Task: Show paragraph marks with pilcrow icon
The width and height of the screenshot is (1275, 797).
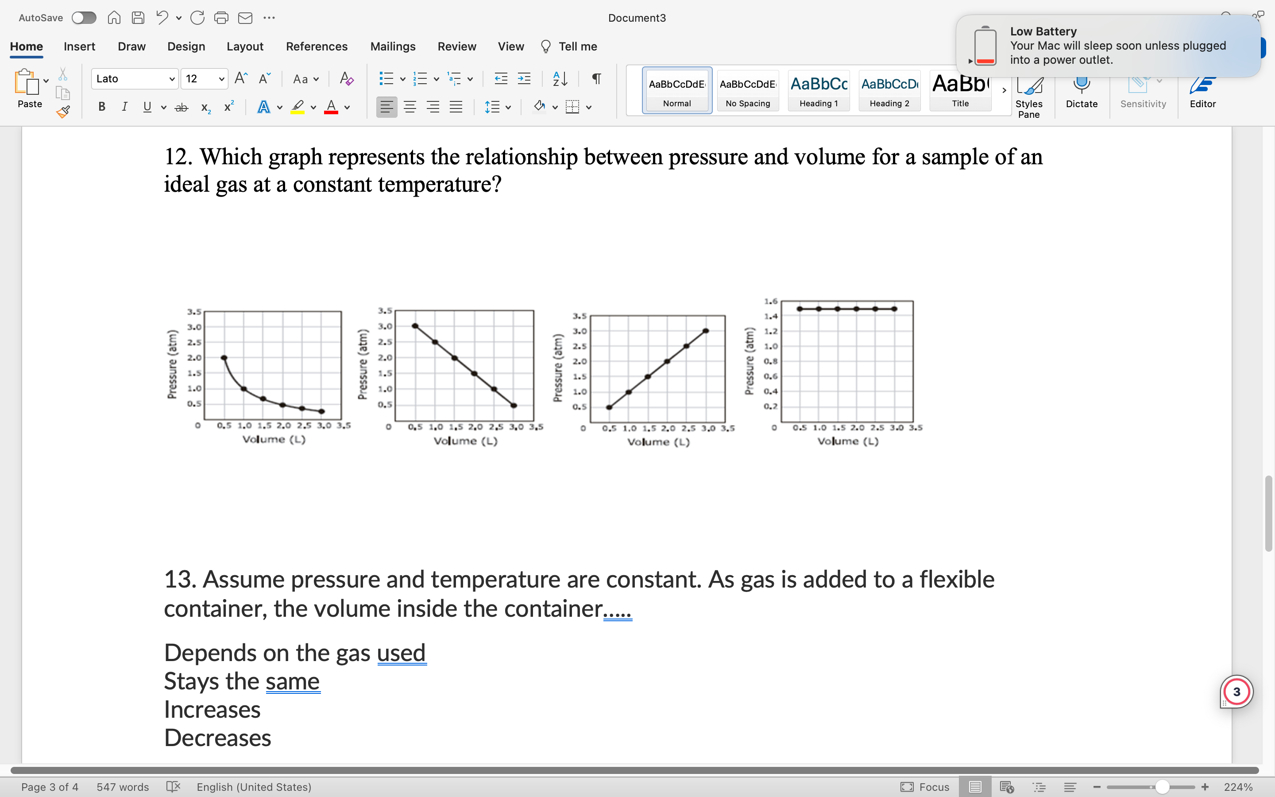Action: click(x=596, y=79)
